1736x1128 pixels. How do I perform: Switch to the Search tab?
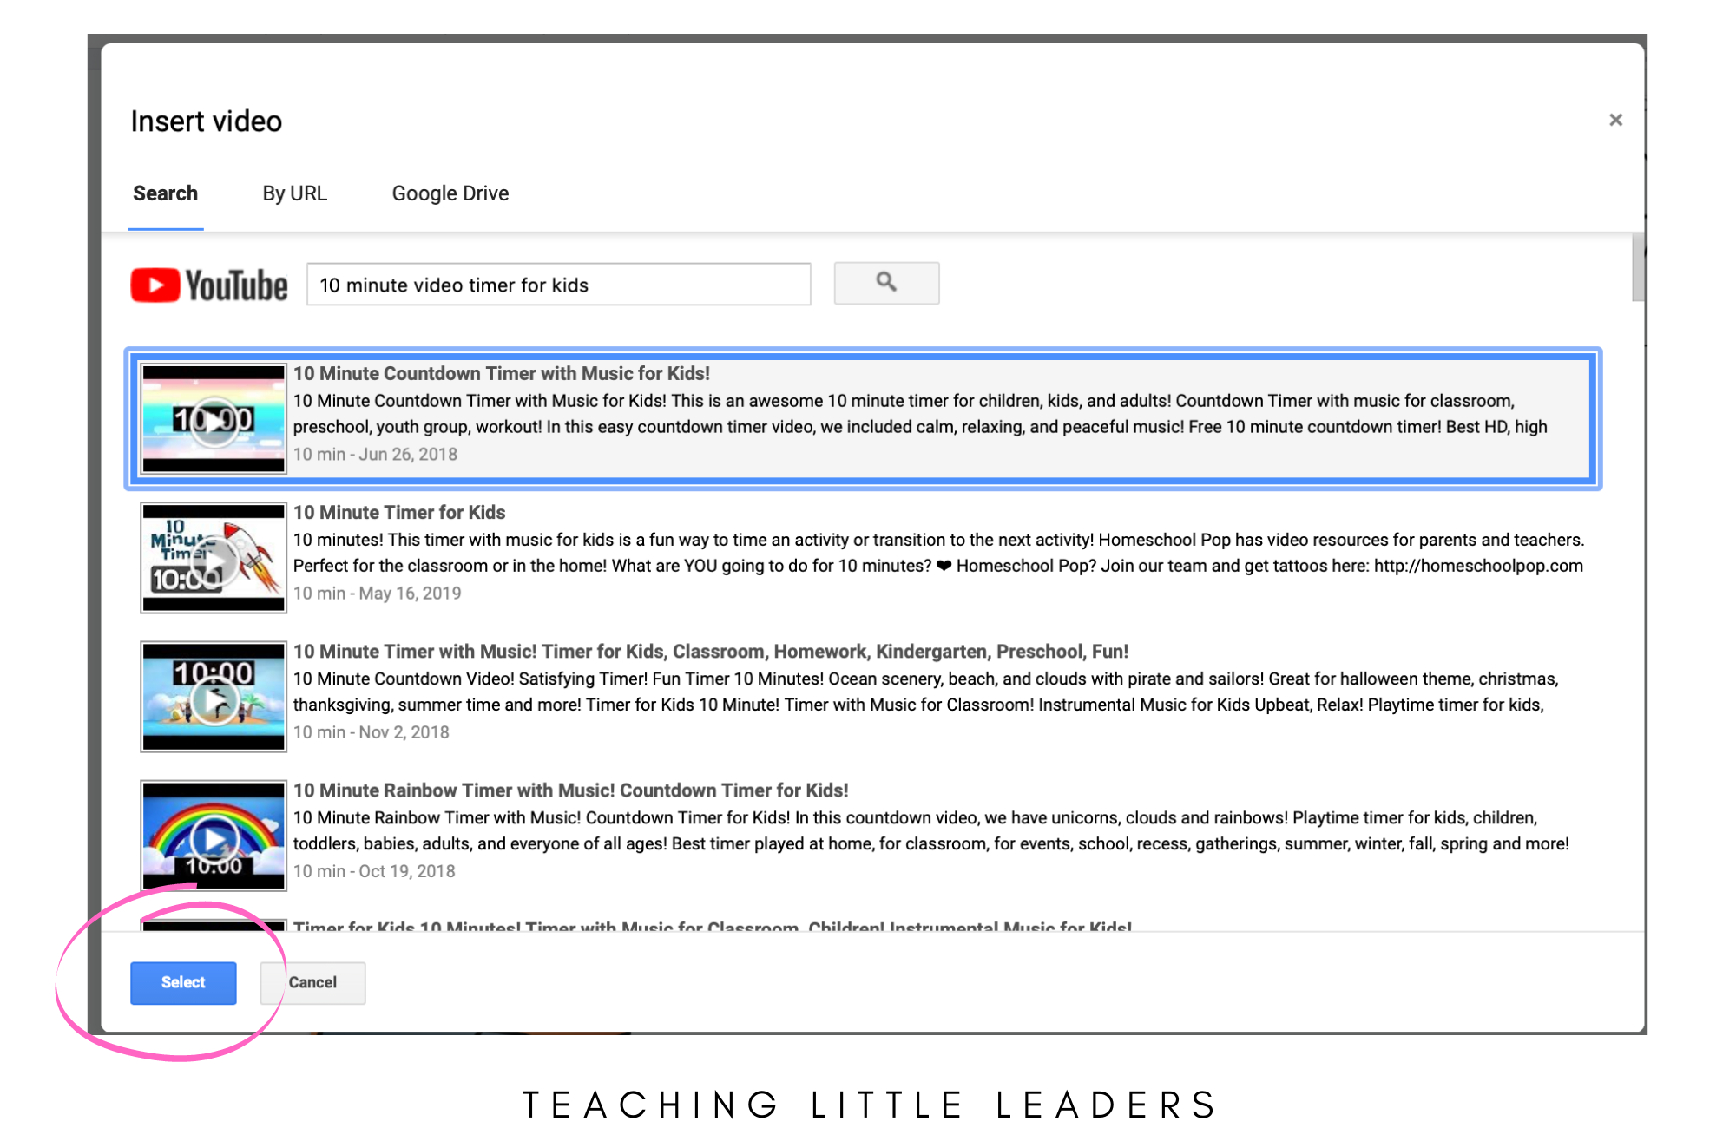(165, 193)
